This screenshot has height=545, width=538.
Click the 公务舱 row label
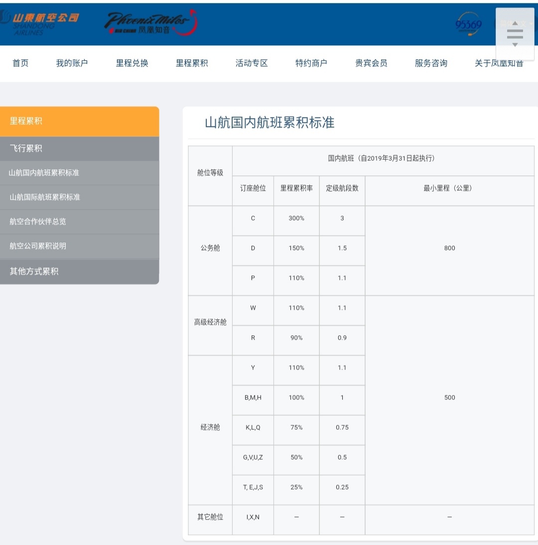pos(210,251)
